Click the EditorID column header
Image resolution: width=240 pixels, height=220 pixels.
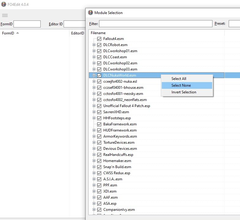[77, 33]
